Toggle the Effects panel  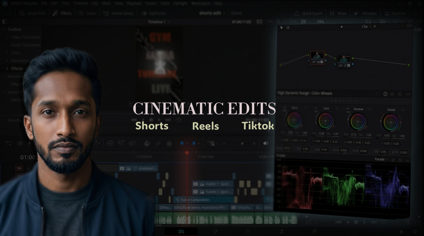62,13
